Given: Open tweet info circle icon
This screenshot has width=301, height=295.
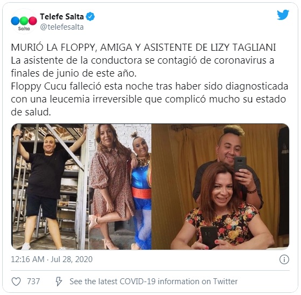Looking at the screenshot, I should [284, 259].
